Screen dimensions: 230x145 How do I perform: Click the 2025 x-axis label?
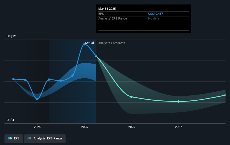click(x=85, y=127)
